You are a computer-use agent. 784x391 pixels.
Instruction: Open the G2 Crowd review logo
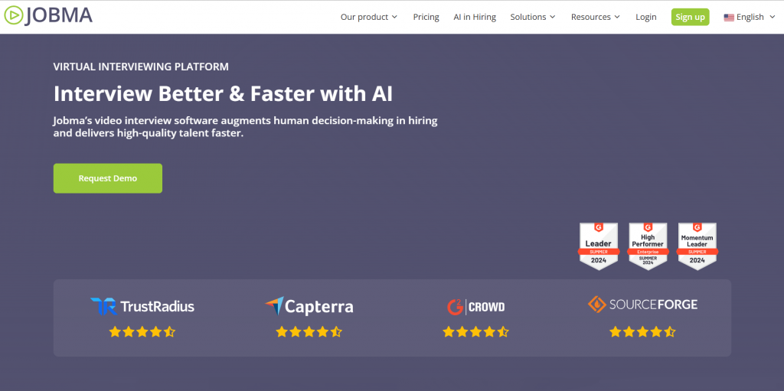coord(475,306)
